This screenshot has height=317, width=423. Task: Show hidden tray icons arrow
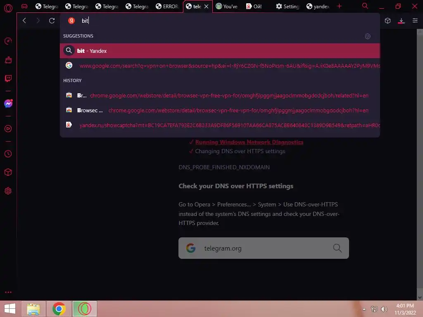tap(364, 309)
